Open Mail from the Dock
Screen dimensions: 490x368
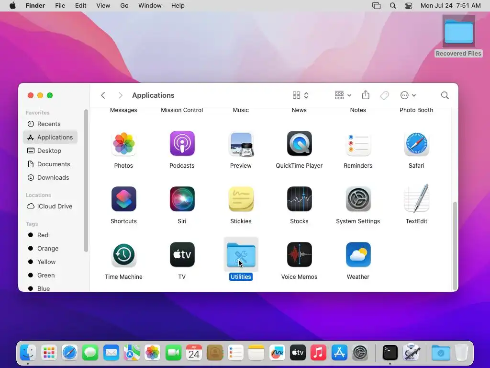(x=111, y=353)
